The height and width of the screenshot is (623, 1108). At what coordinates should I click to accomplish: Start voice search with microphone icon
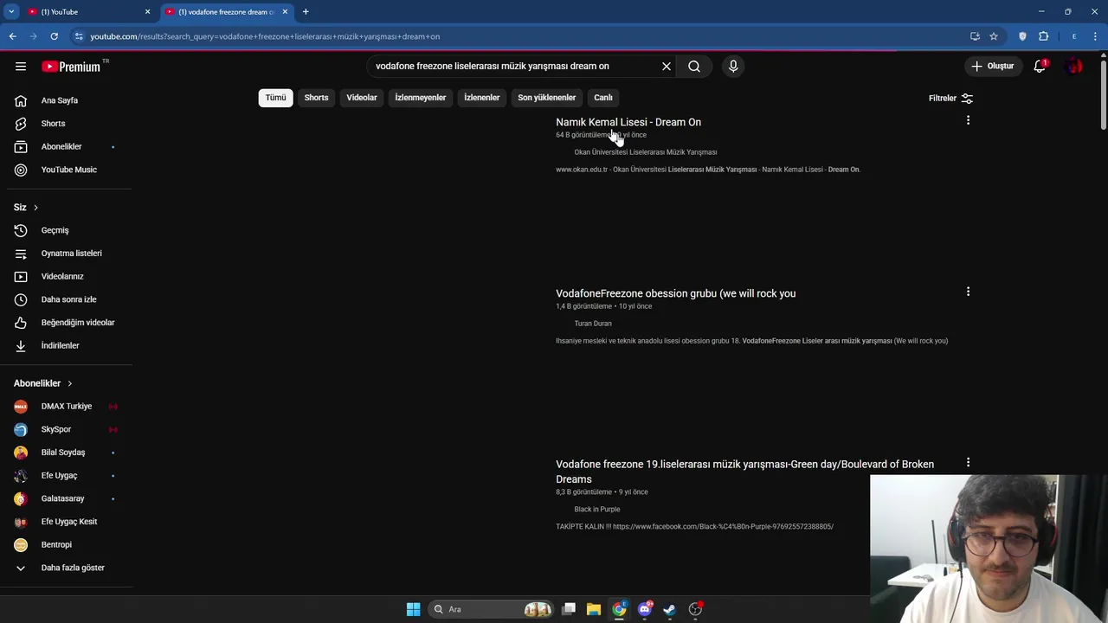click(x=733, y=67)
